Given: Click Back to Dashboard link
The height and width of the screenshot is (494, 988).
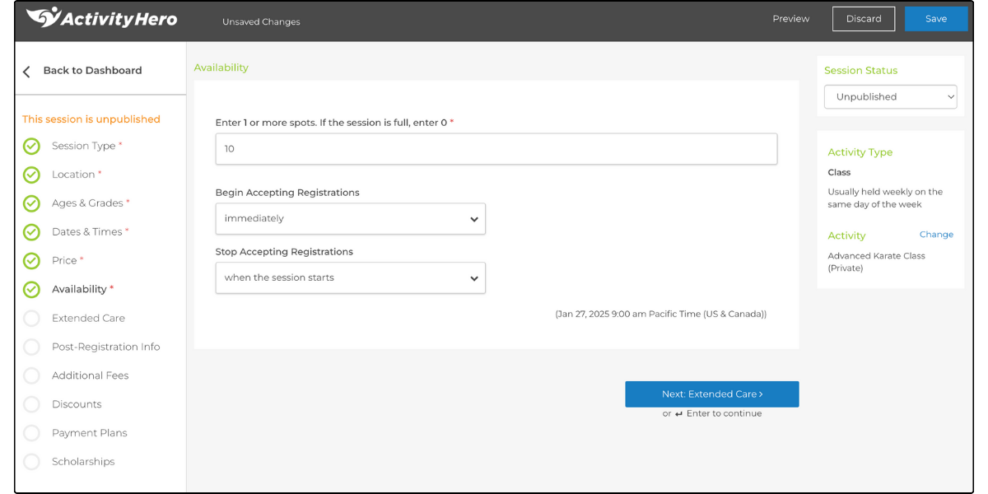Looking at the screenshot, I should (x=92, y=71).
